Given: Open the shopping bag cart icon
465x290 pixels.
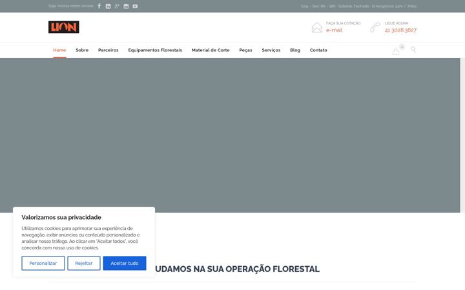Looking at the screenshot, I should [396, 51].
